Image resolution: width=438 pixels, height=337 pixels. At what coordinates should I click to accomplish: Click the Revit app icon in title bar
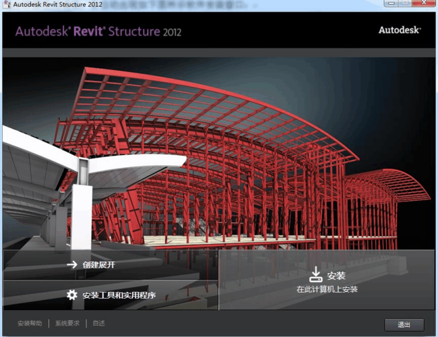7,4
